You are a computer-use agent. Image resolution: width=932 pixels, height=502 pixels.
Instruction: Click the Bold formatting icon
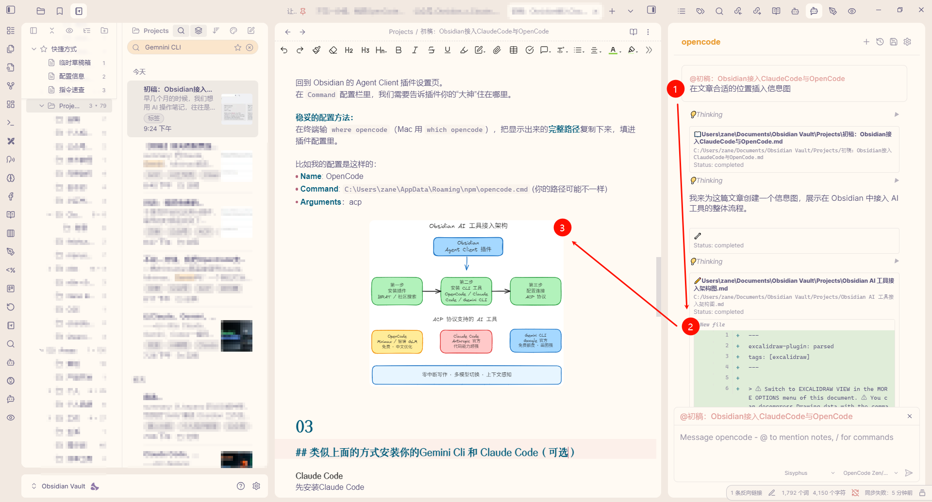(x=399, y=50)
